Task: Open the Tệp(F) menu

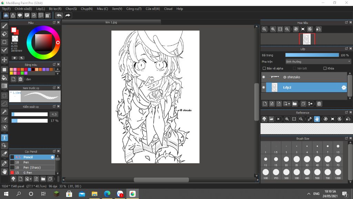Action: (x=6, y=9)
